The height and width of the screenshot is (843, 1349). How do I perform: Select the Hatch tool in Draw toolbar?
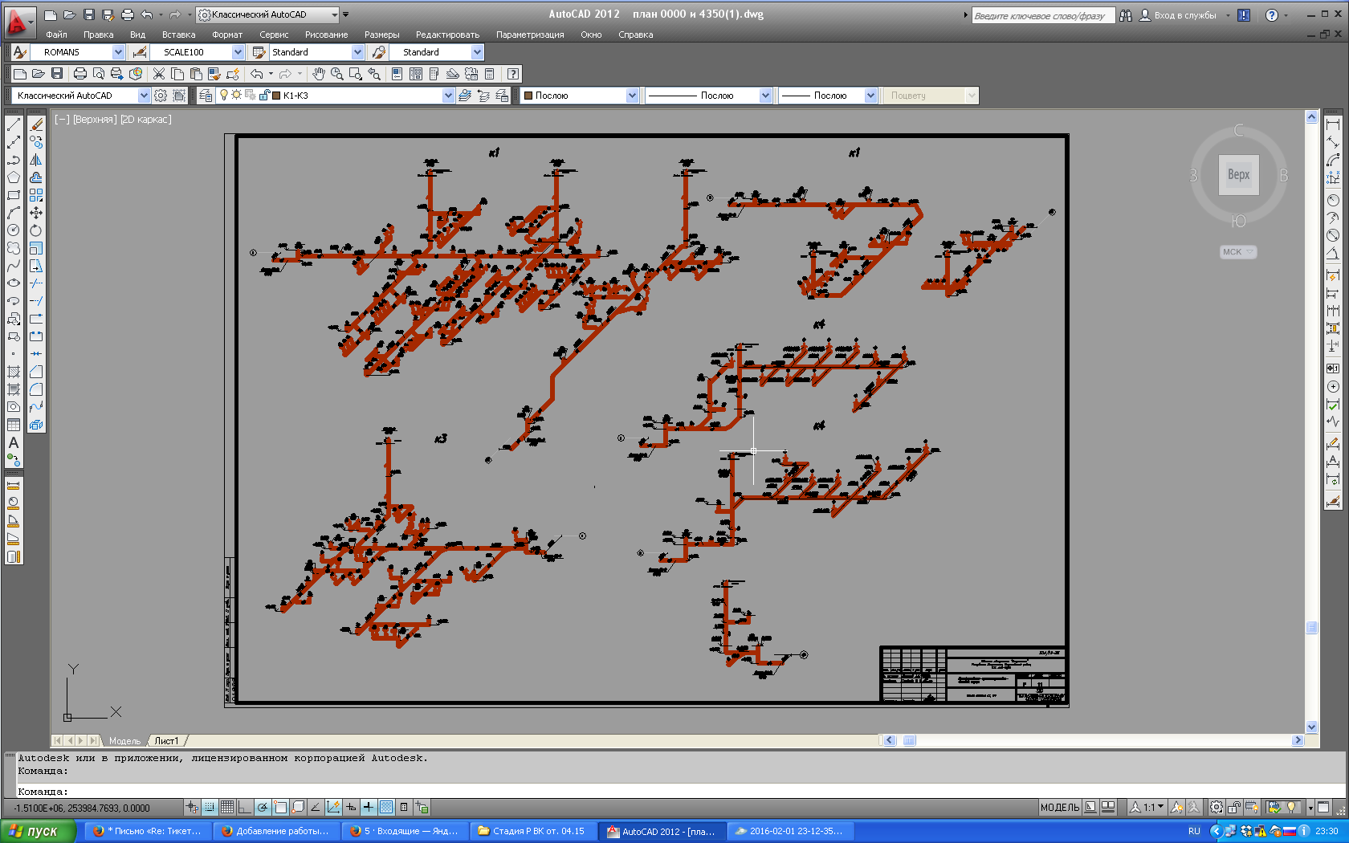pos(14,372)
